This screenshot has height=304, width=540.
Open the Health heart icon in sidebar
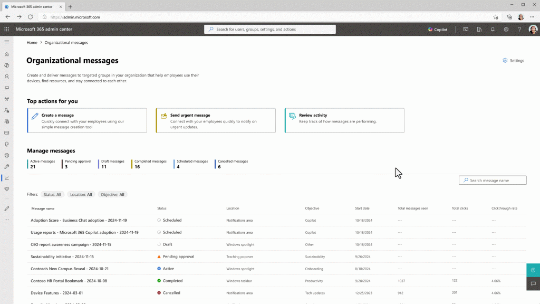click(x=6, y=189)
